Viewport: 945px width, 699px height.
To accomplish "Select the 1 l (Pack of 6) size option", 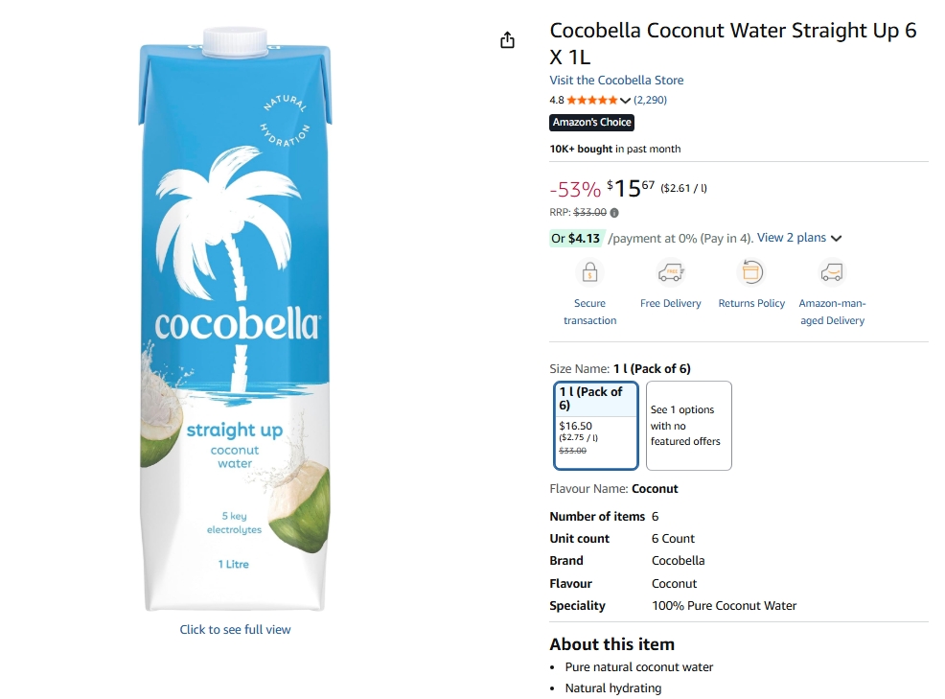I will tap(596, 426).
